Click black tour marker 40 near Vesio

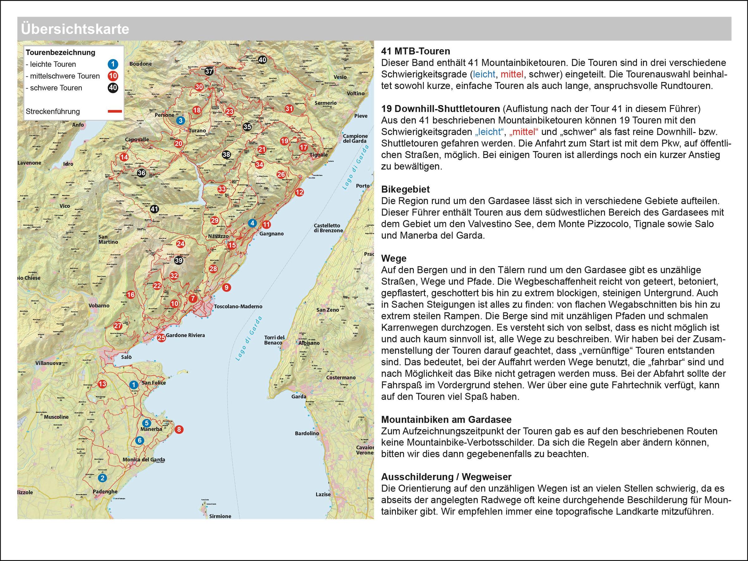262,60
